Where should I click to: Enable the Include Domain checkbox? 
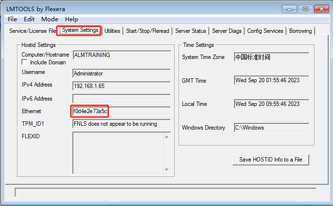pos(25,62)
